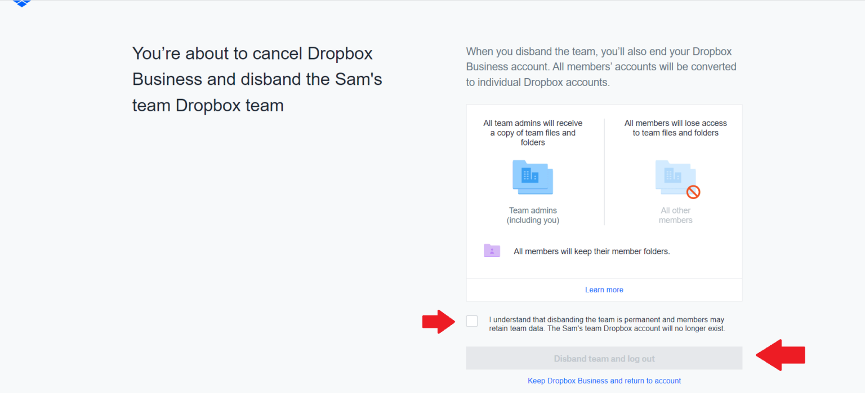Select the 'All members will keep their member folders' text
Image resolution: width=865 pixels, height=393 pixels.
tap(591, 251)
